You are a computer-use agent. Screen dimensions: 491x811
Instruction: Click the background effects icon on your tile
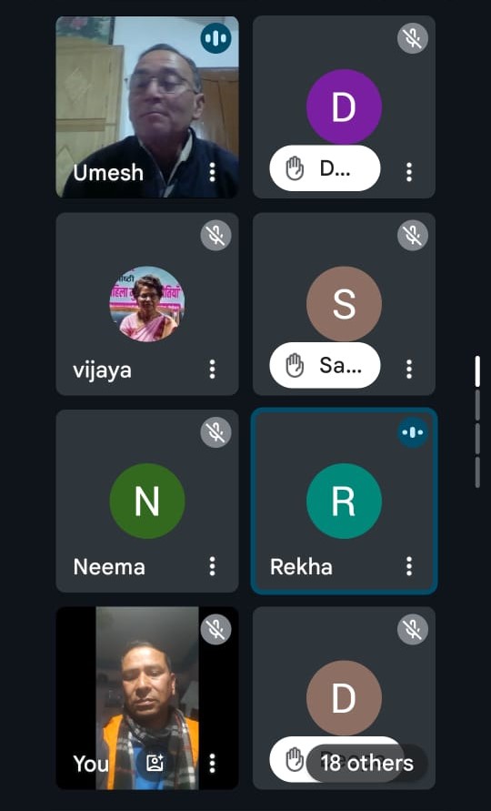pos(155,763)
